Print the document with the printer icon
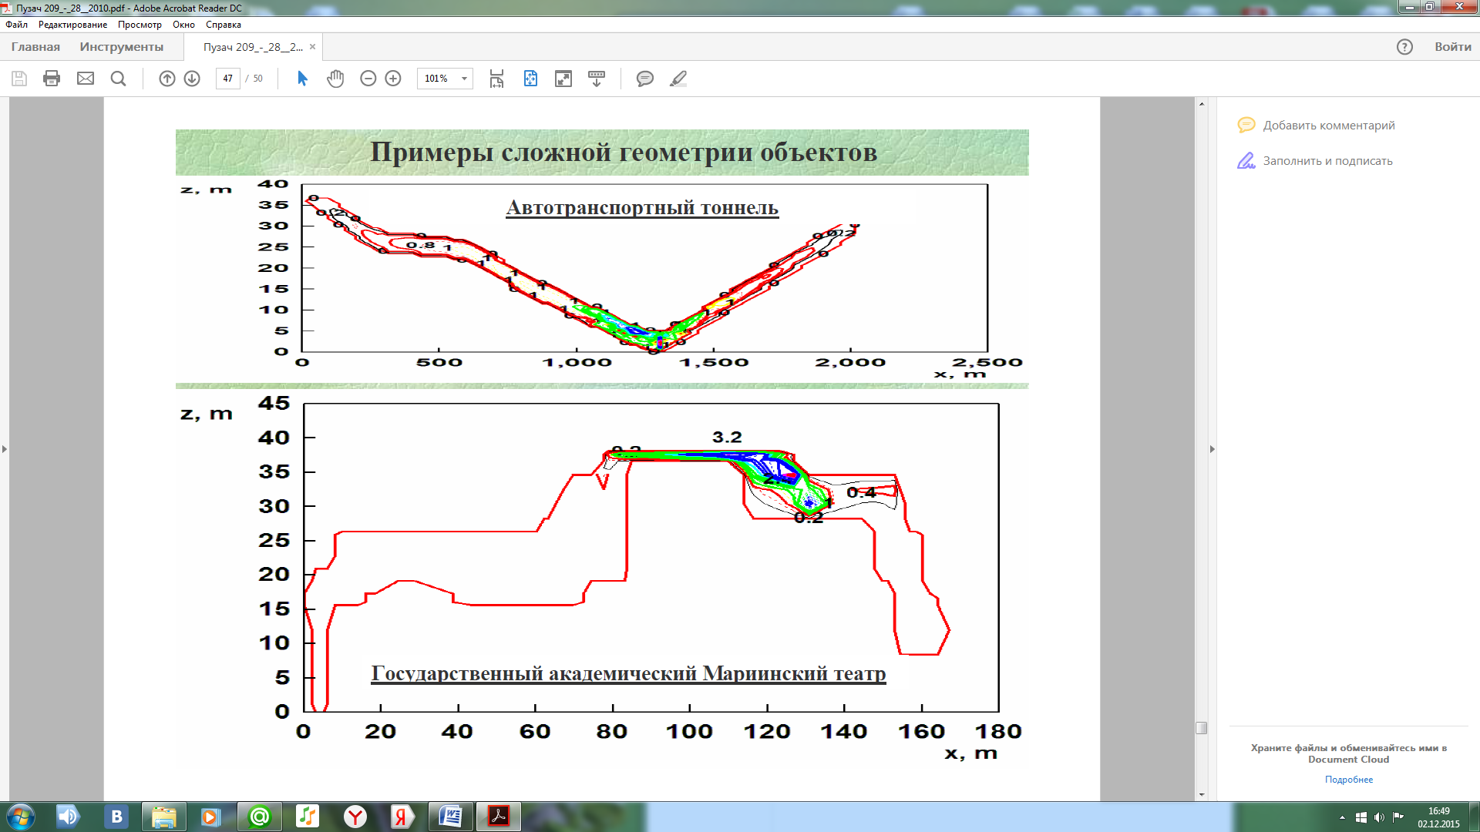The width and height of the screenshot is (1480, 832). 52,79
